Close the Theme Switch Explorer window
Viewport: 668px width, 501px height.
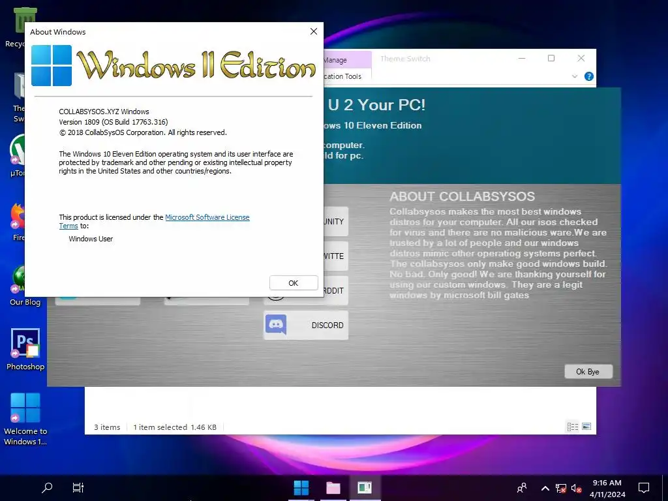(x=581, y=58)
